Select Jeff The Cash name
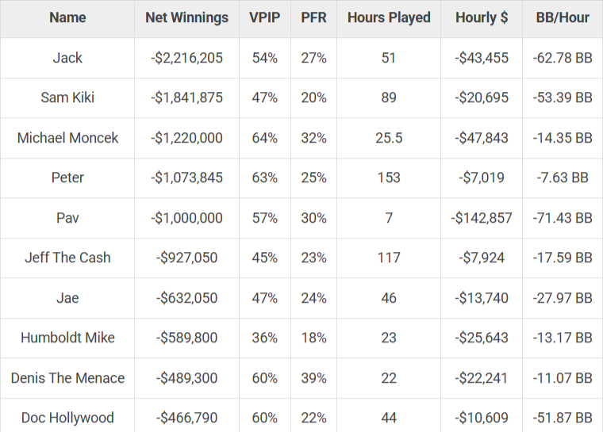 [x=67, y=258]
